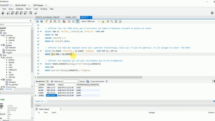Click the beautify query broom icon
The width and height of the screenshot is (215, 121).
click(108, 22)
